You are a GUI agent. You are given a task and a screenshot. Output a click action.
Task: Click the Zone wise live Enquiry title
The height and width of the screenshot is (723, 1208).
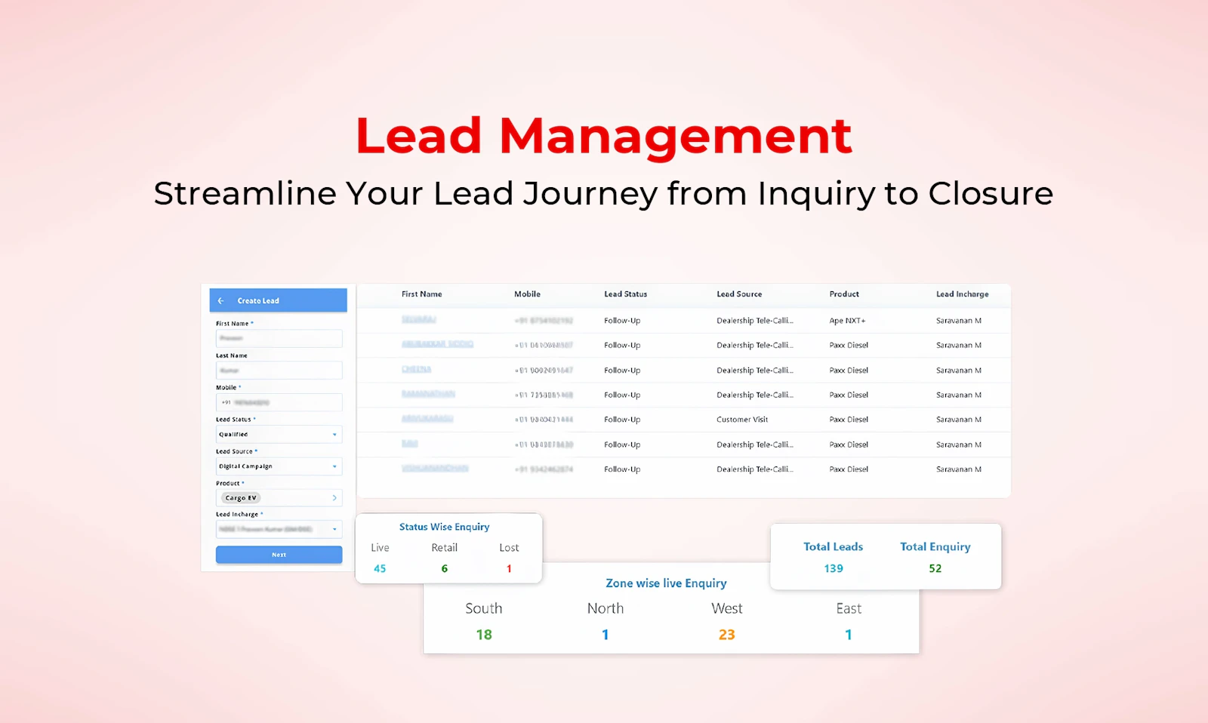(666, 583)
